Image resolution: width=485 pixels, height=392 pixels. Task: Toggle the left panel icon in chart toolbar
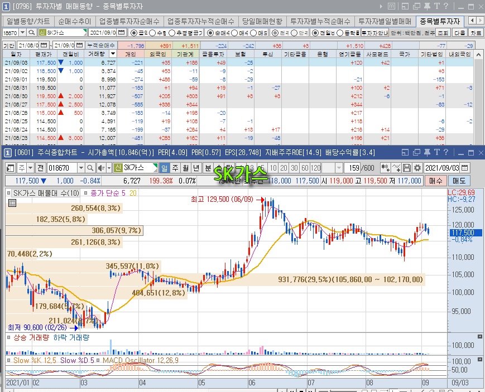pos(11,168)
